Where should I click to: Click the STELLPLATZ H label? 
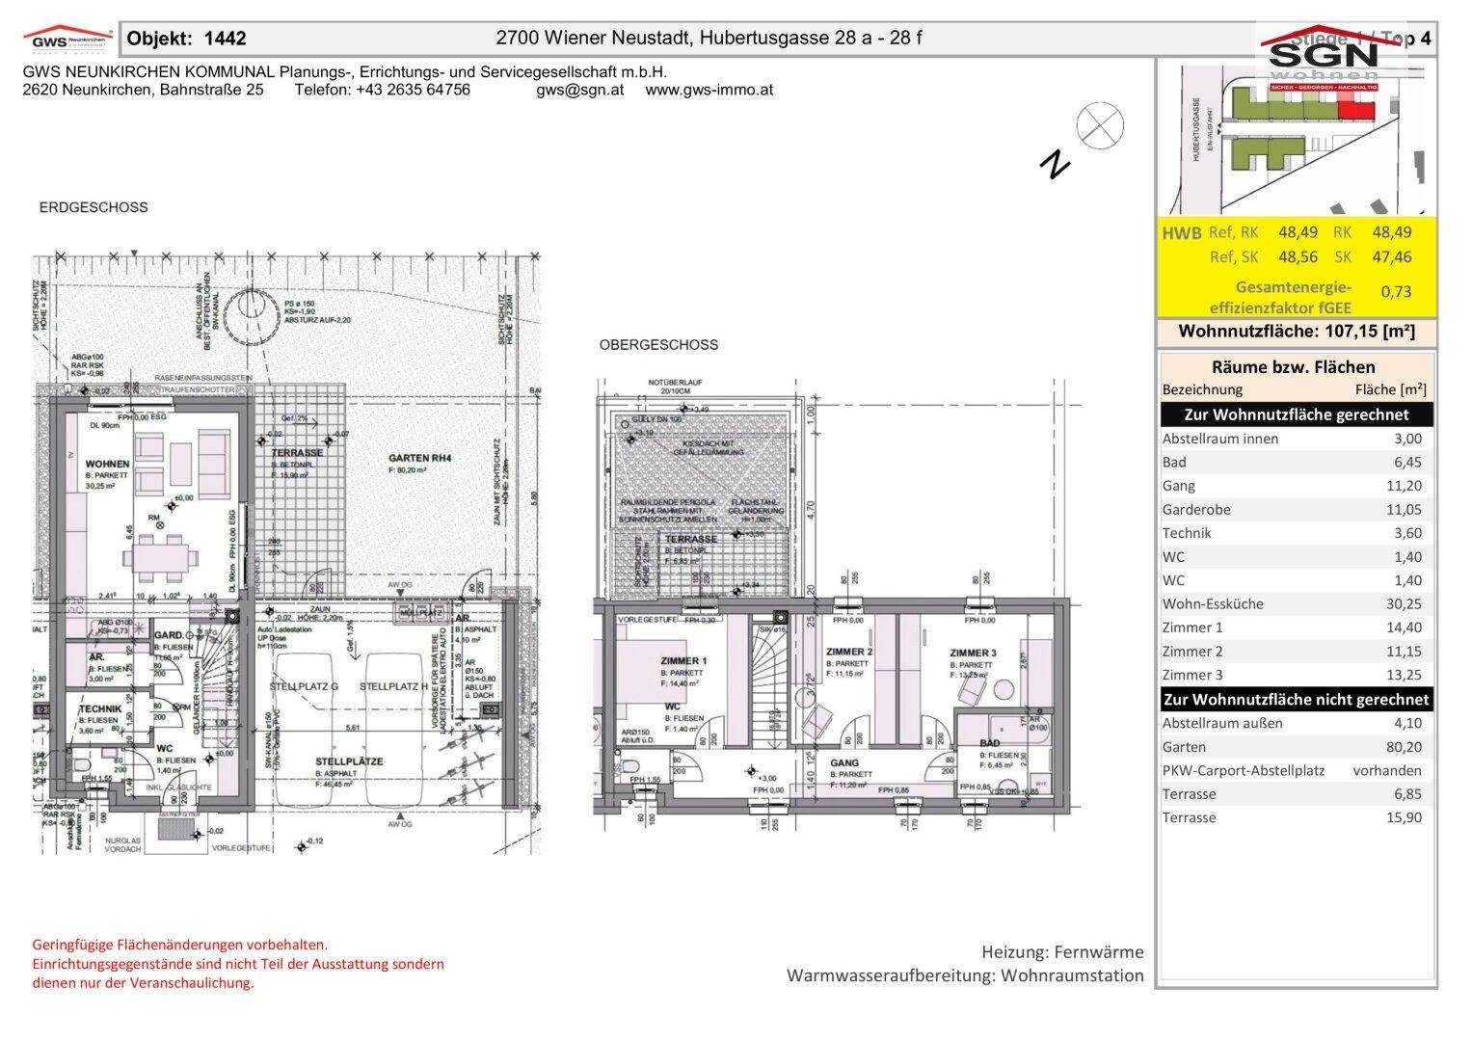pyautogui.click(x=393, y=686)
